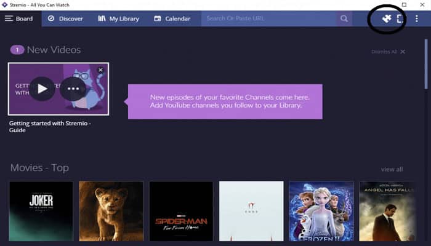
Task: Open The Lion King poster
Action: pos(111,211)
